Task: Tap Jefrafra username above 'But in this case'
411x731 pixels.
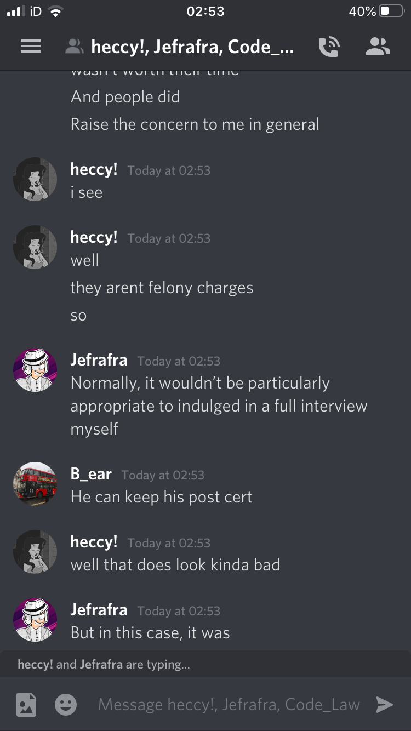Action: [x=99, y=609]
